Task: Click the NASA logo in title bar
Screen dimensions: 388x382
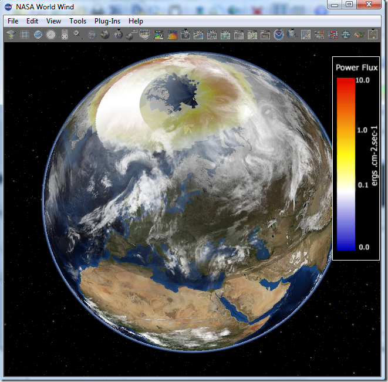Action: pyautogui.click(x=8, y=7)
